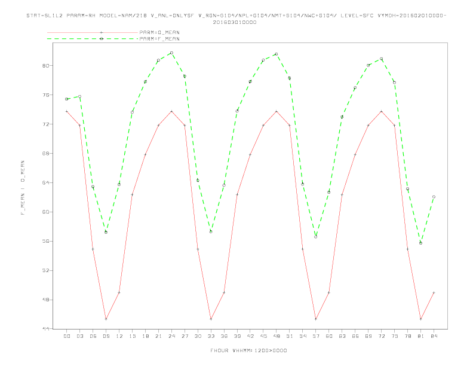The height and width of the screenshot is (366, 473).
Task: Click x-axis tick label 12
Action: 119,336
